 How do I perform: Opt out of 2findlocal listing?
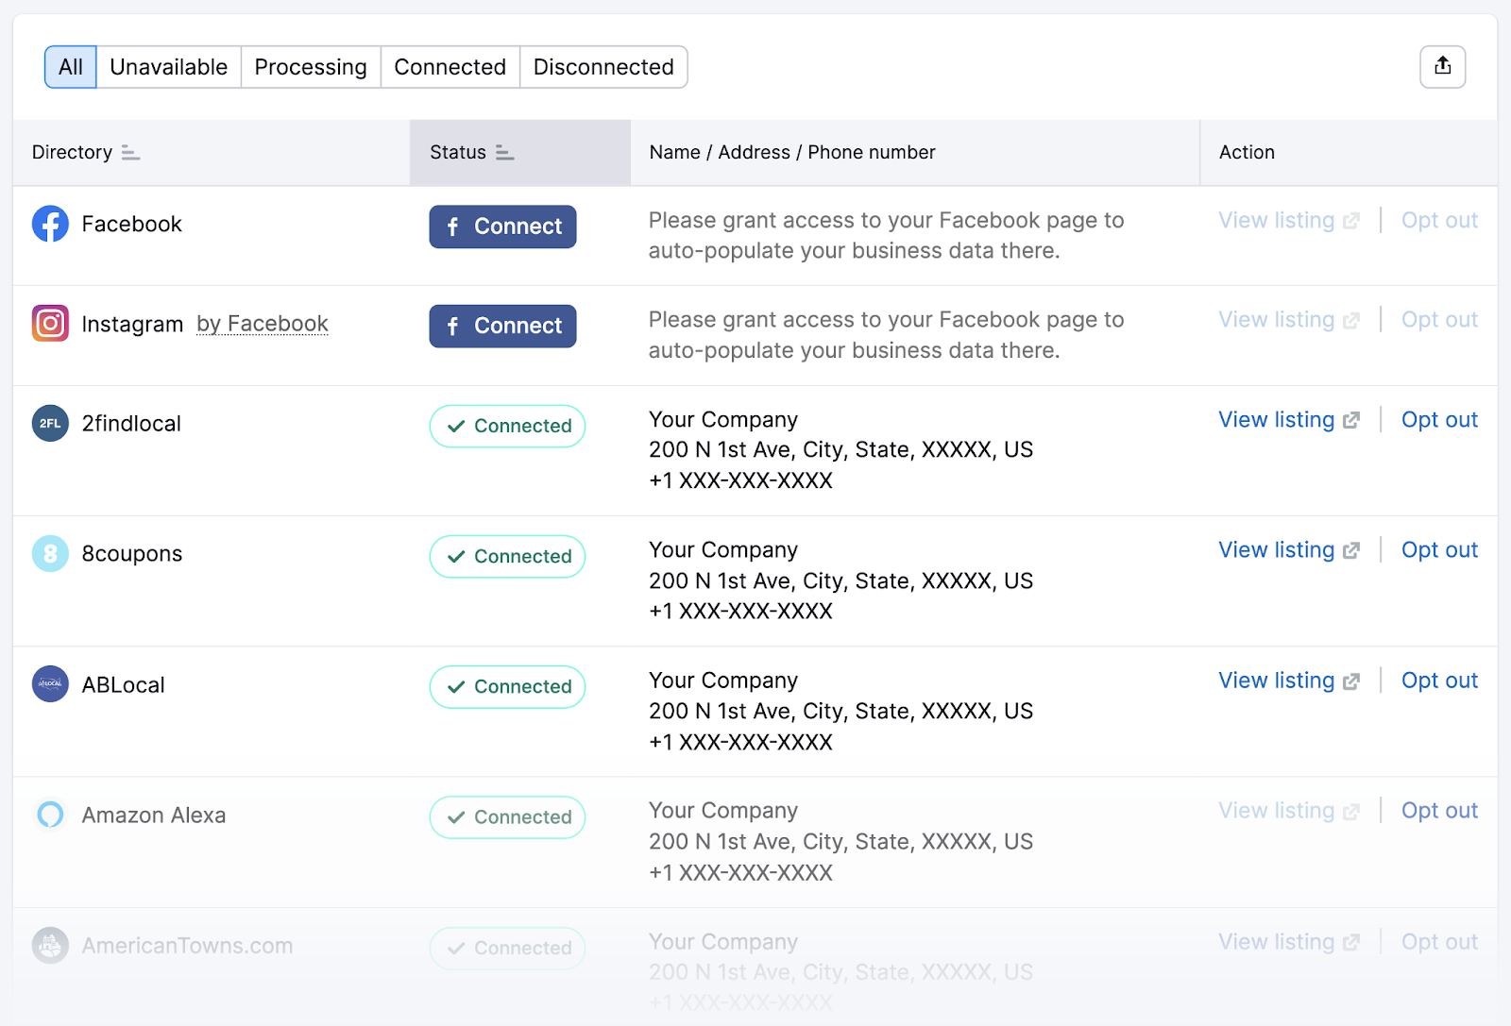pyautogui.click(x=1439, y=420)
